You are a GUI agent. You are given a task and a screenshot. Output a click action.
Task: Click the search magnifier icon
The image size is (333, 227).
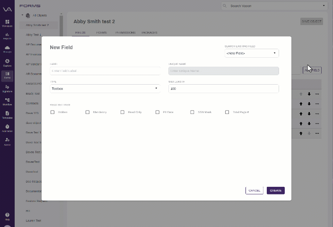225,6
